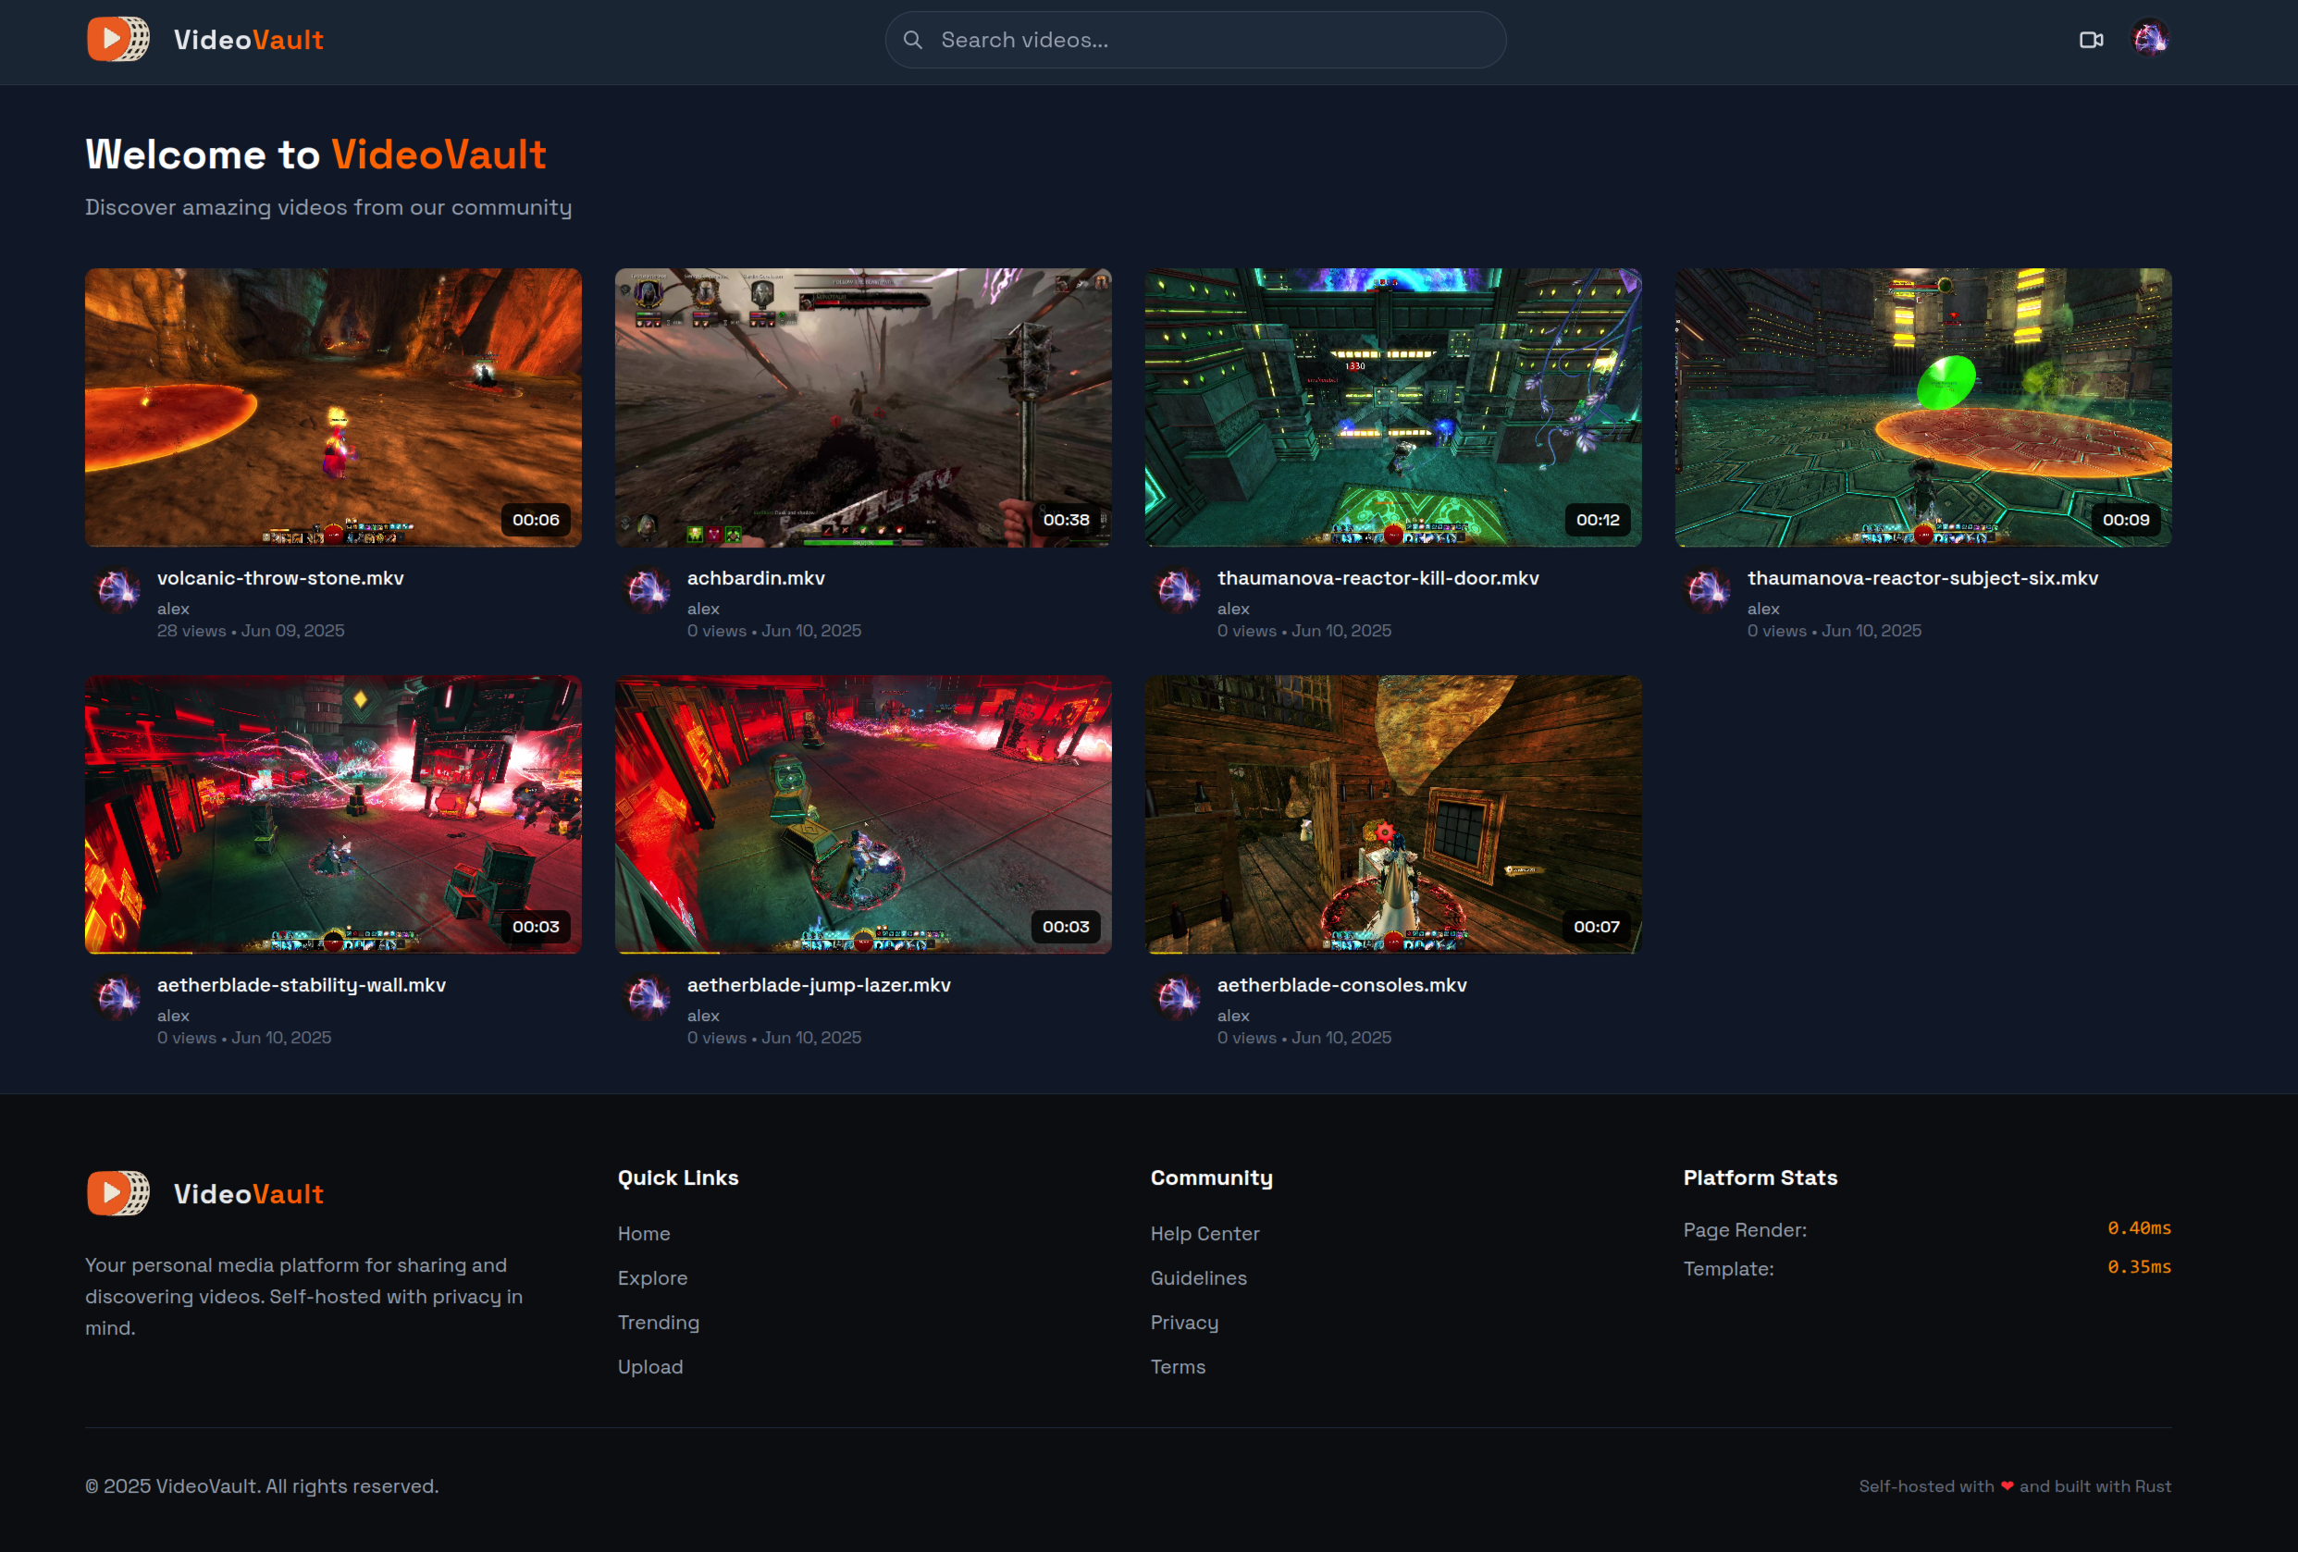This screenshot has height=1552, width=2298.
Task: Play the aetherblade-jump-lazer.mkv thumbnail
Action: click(863, 814)
